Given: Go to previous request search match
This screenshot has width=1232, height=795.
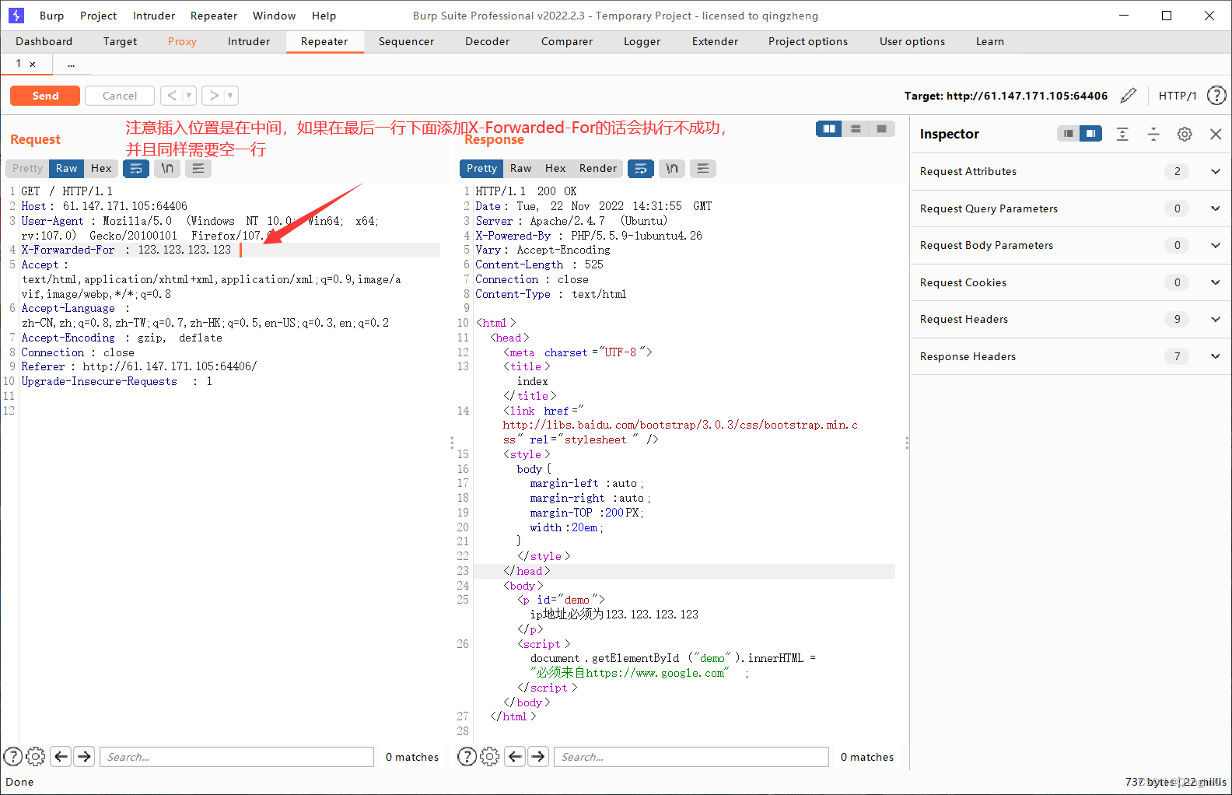Looking at the screenshot, I should (61, 756).
